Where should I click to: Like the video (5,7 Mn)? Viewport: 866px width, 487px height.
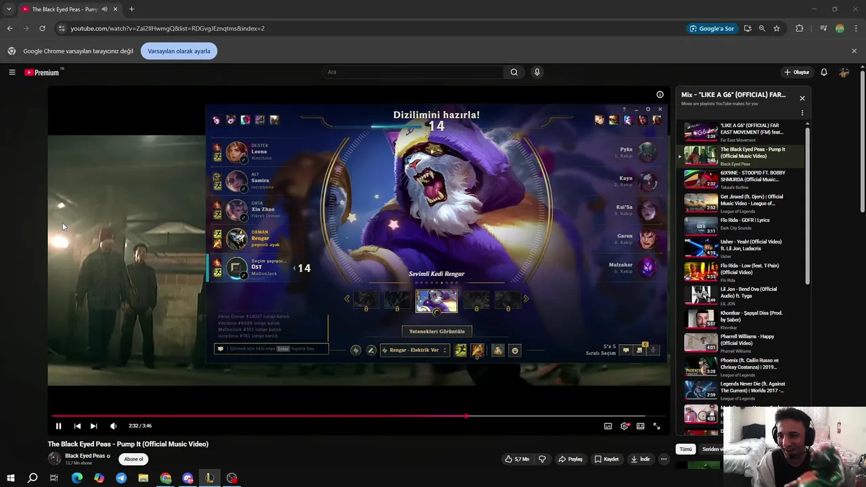coord(517,459)
